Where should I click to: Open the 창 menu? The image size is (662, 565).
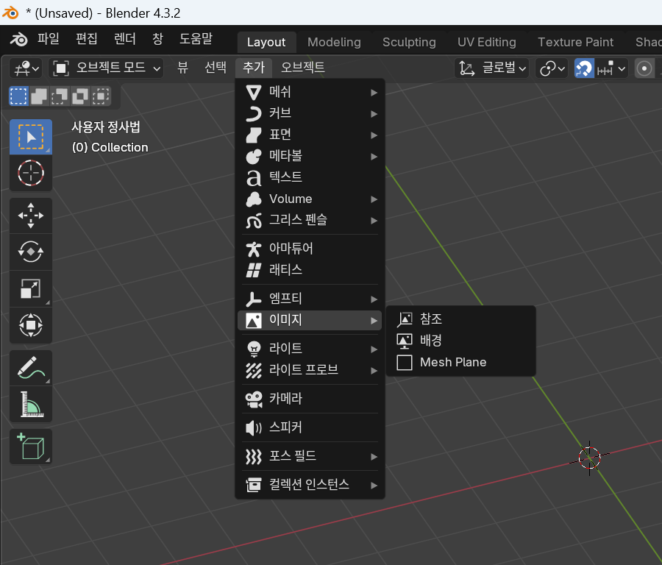click(157, 39)
